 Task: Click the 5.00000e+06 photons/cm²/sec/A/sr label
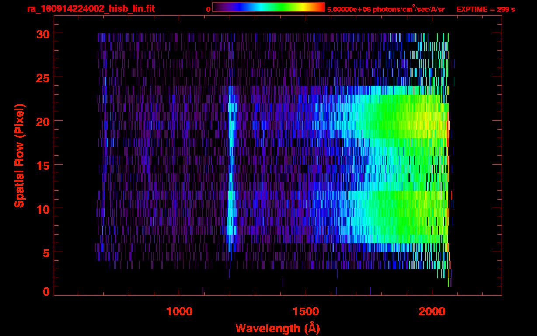click(386, 9)
